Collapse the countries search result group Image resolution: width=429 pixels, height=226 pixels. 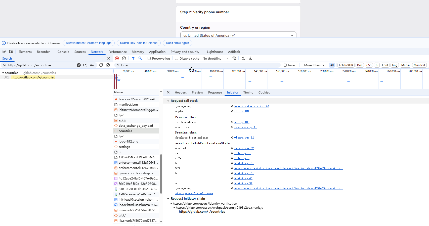[3, 73]
